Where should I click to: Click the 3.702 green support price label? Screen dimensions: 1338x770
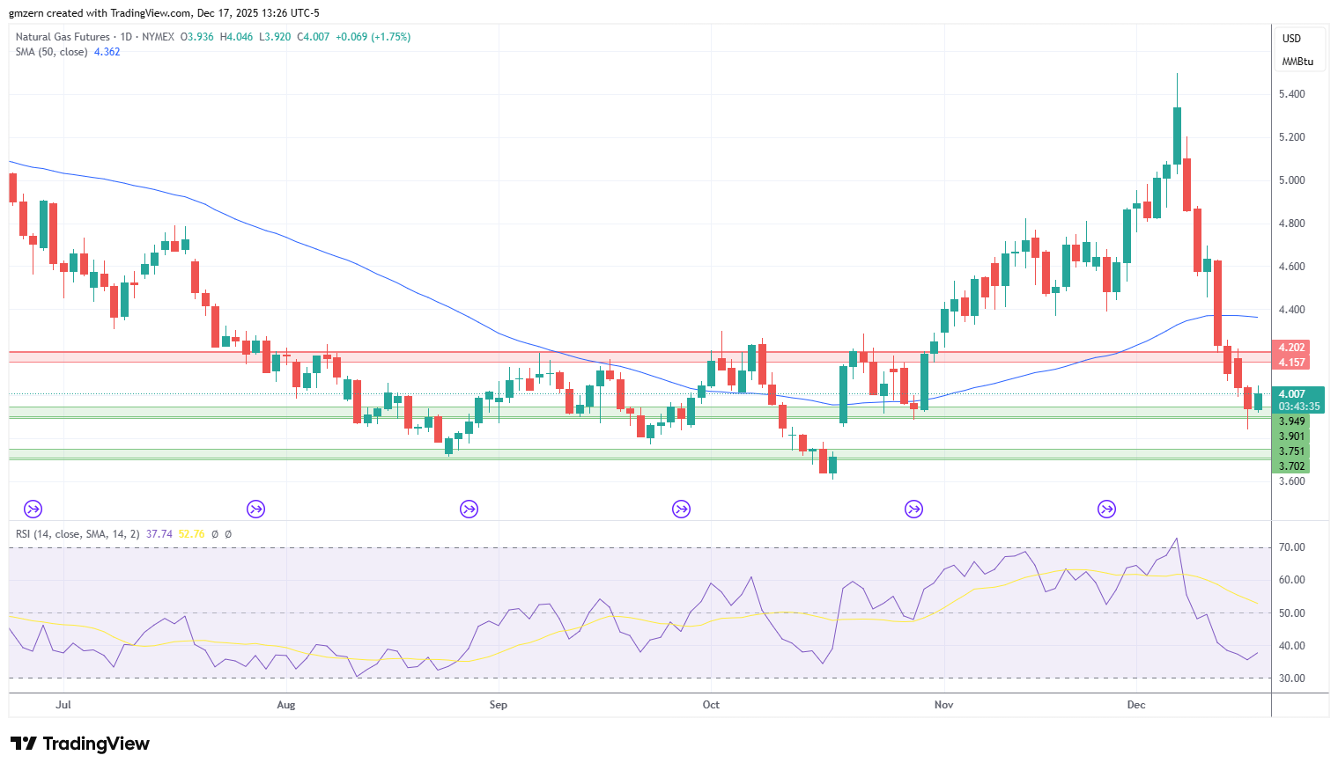tap(1291, 466)
